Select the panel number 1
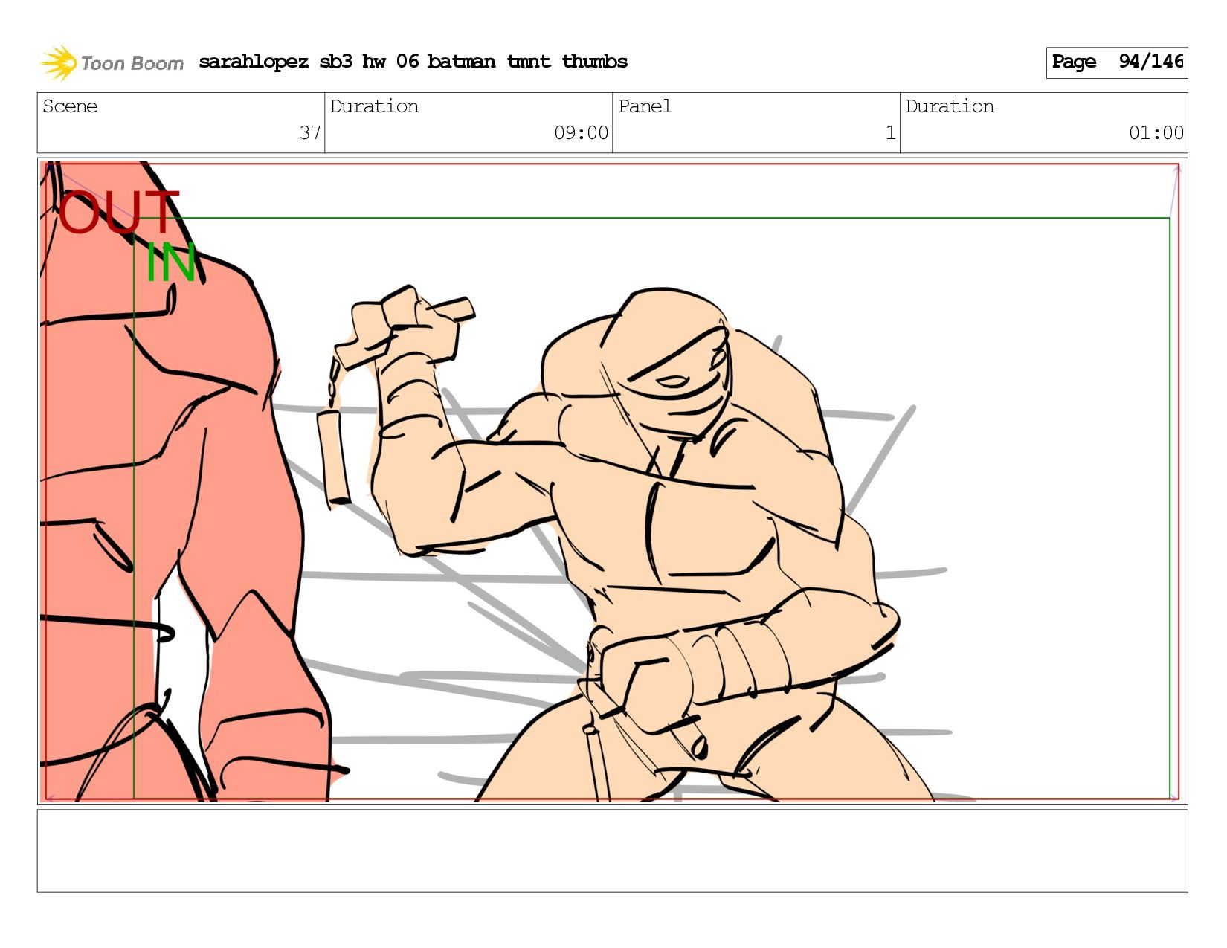The width and height of the screenshot is (1227, 948). (890, 133)
